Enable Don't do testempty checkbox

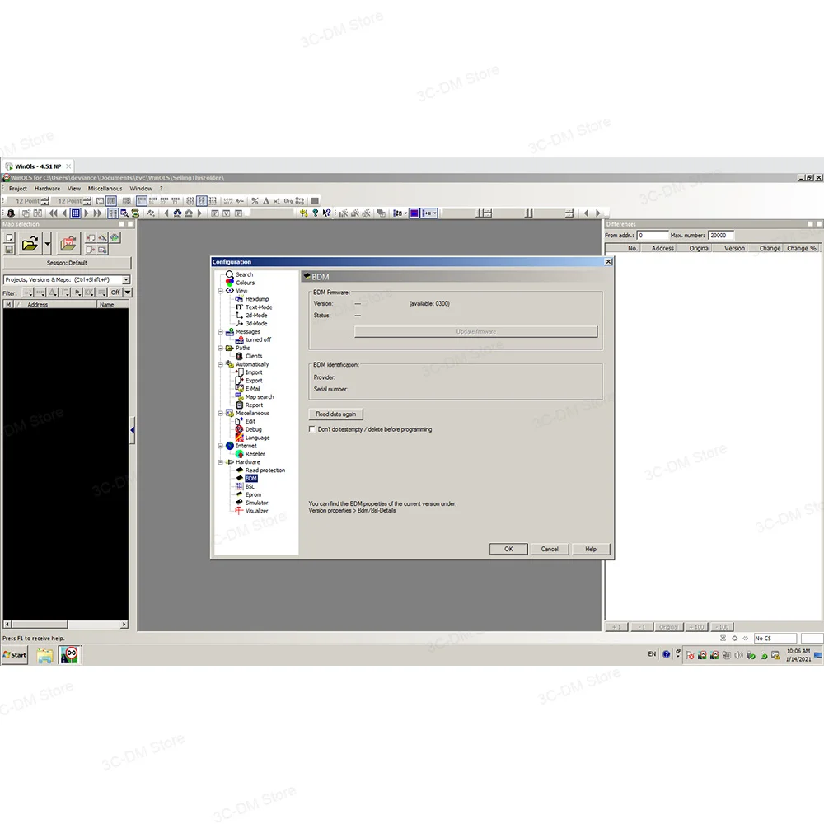pos(312,429)
